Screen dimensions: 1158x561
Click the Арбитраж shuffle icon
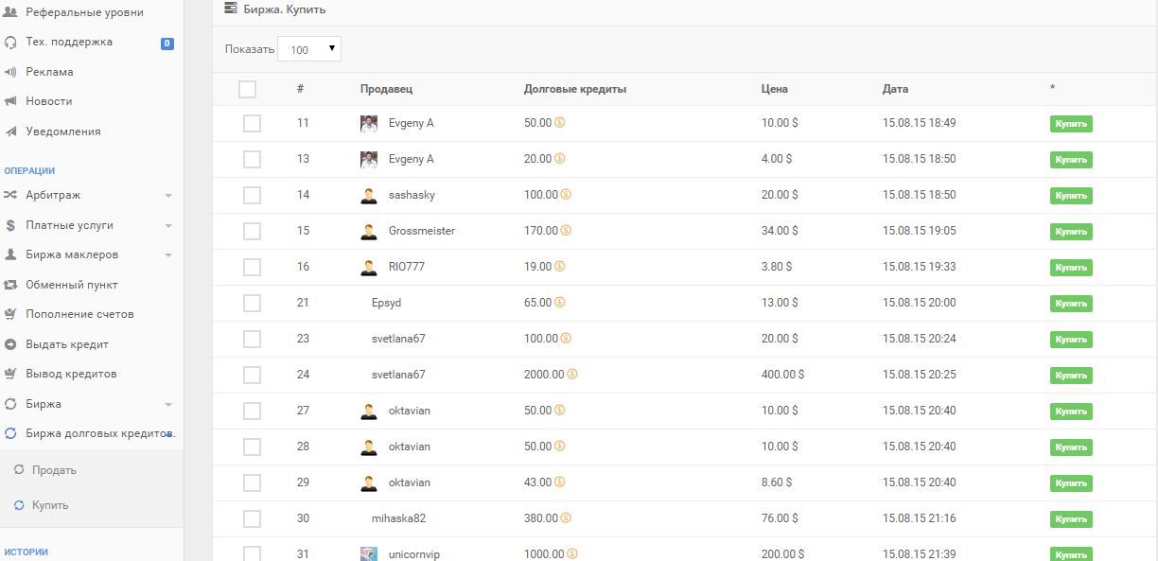(x=10, y=195)
